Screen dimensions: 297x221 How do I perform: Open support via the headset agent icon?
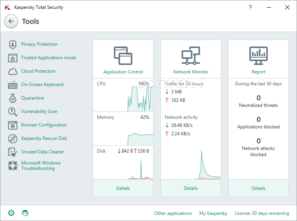pos(25,213)
